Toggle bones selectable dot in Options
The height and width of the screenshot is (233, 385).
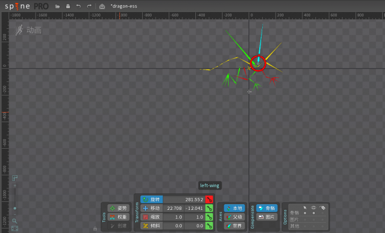tap(305, 213)
